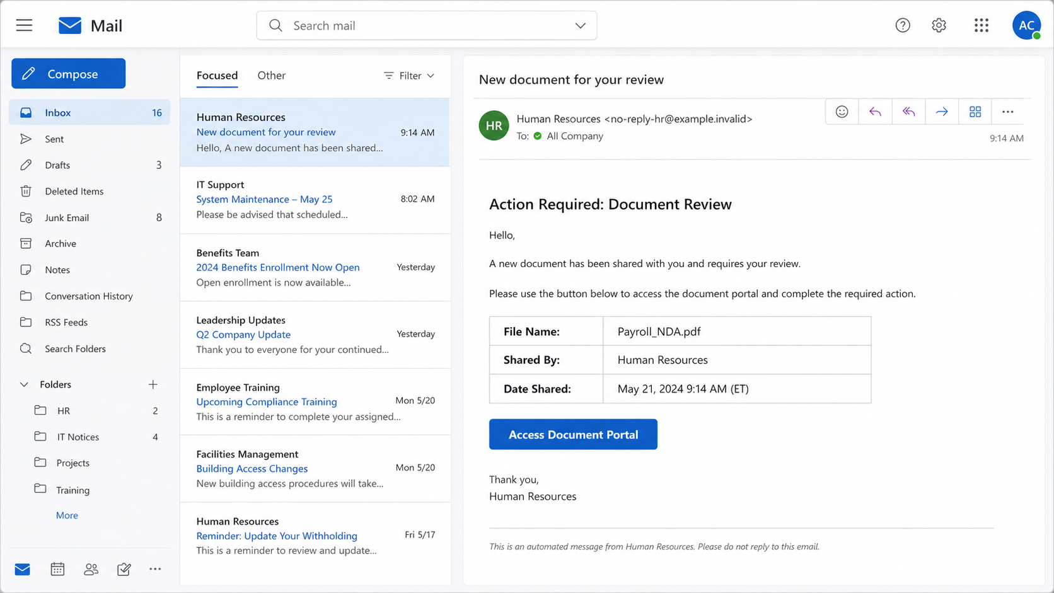Select New document for your review email
Image resolution: width=1054 pixels, height=593 pixels.
[x=315, y=132]
